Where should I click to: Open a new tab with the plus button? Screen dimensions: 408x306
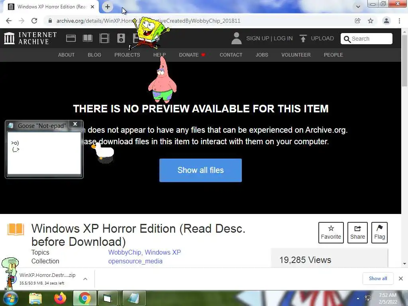pos(108,7)
